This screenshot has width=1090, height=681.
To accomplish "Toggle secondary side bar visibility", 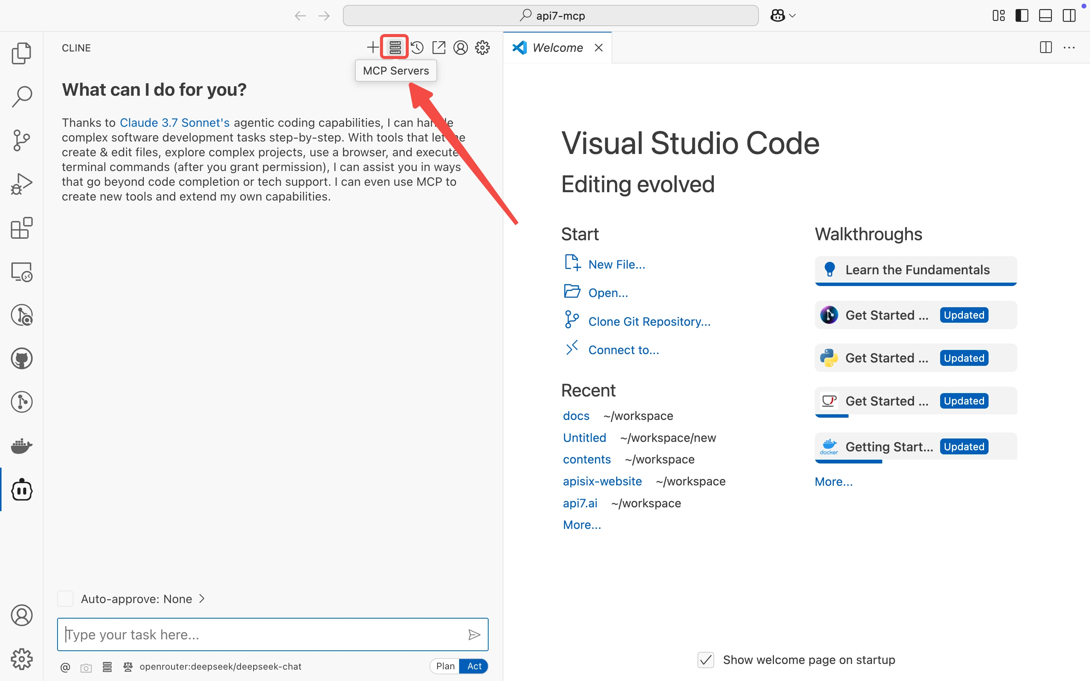I will [x=1069, y=16].
